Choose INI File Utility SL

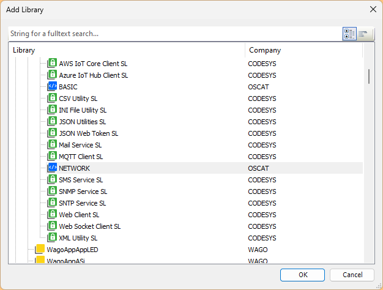click(83, 110)
